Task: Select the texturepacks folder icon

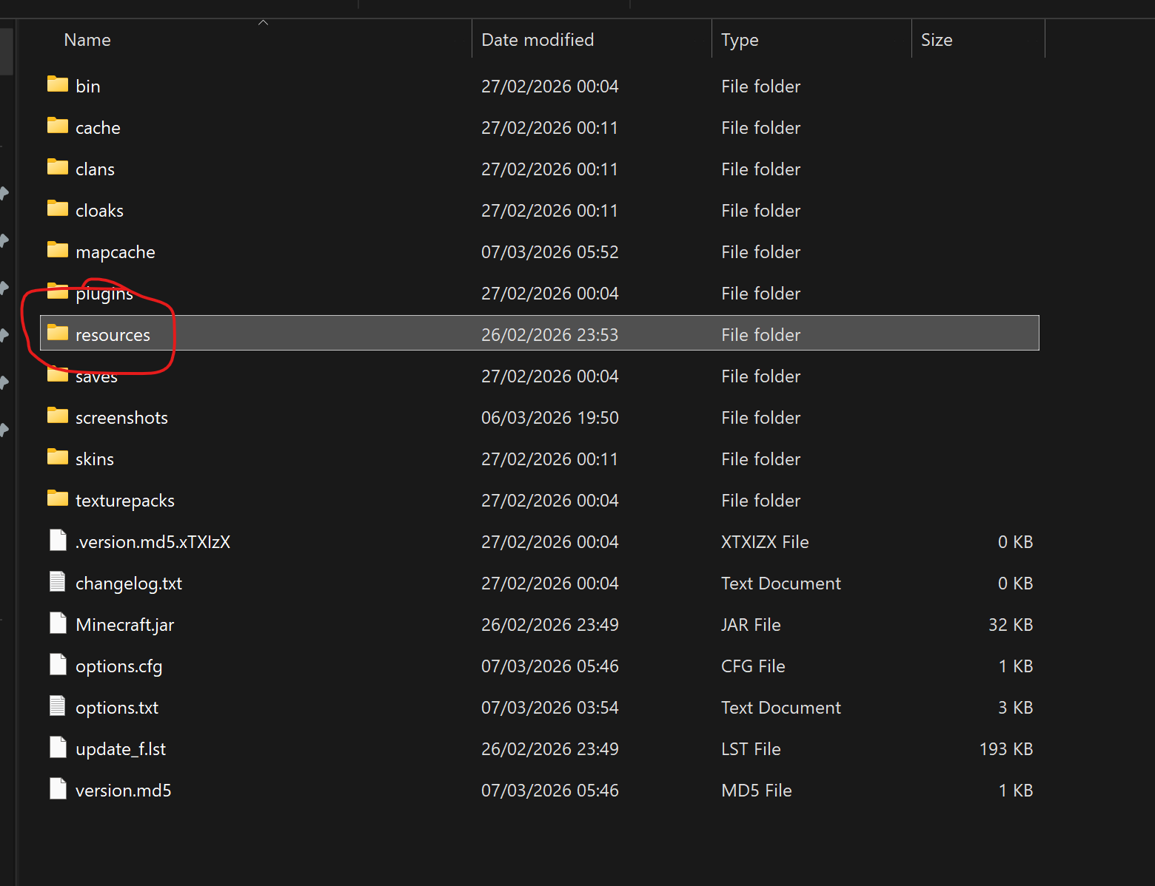Action: (58, 498)
